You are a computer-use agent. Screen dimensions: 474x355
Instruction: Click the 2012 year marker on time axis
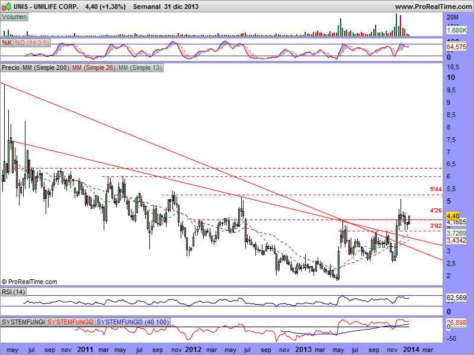click(x=194, y=350)
